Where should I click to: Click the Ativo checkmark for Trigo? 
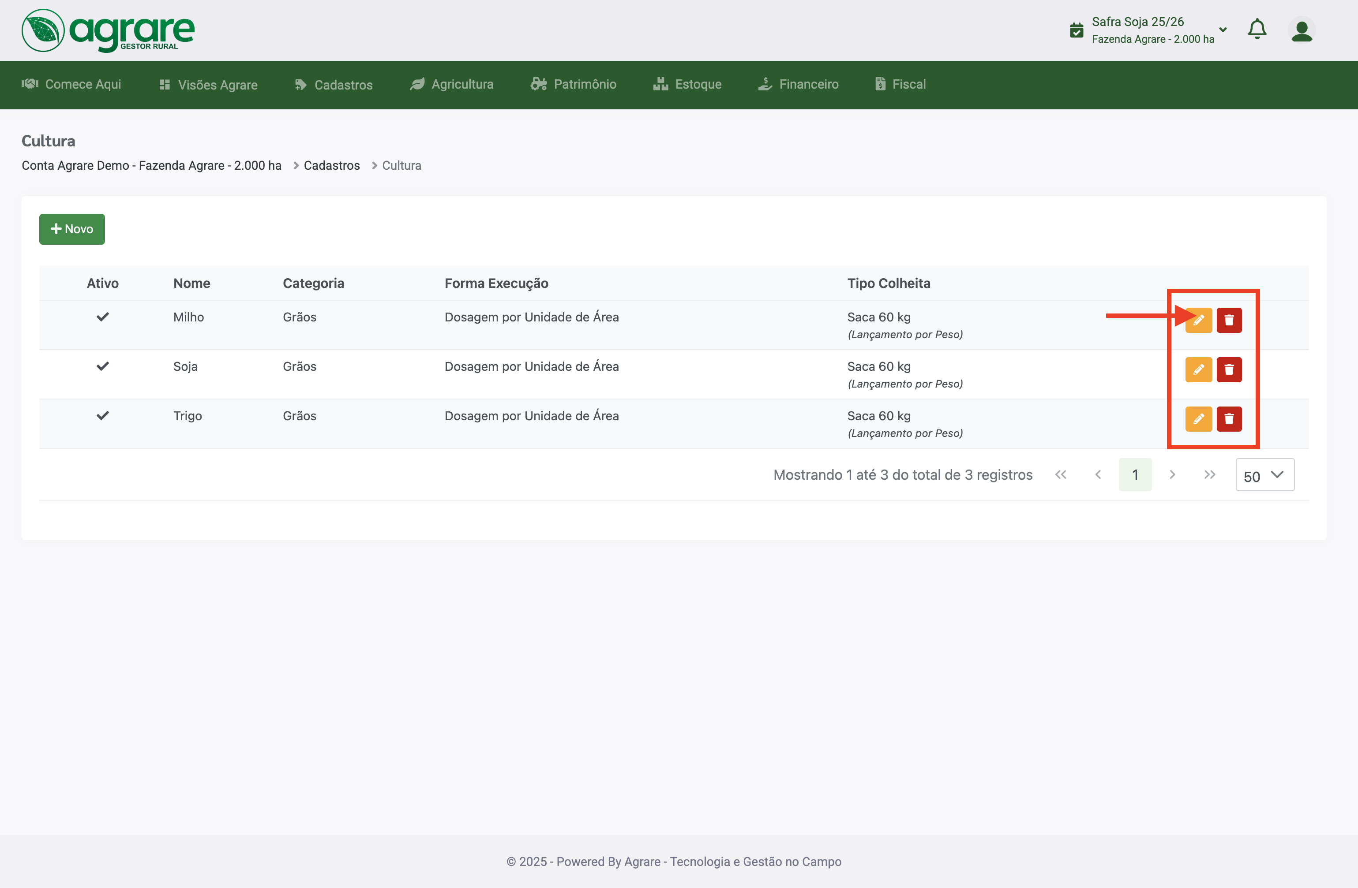[103, 416]
